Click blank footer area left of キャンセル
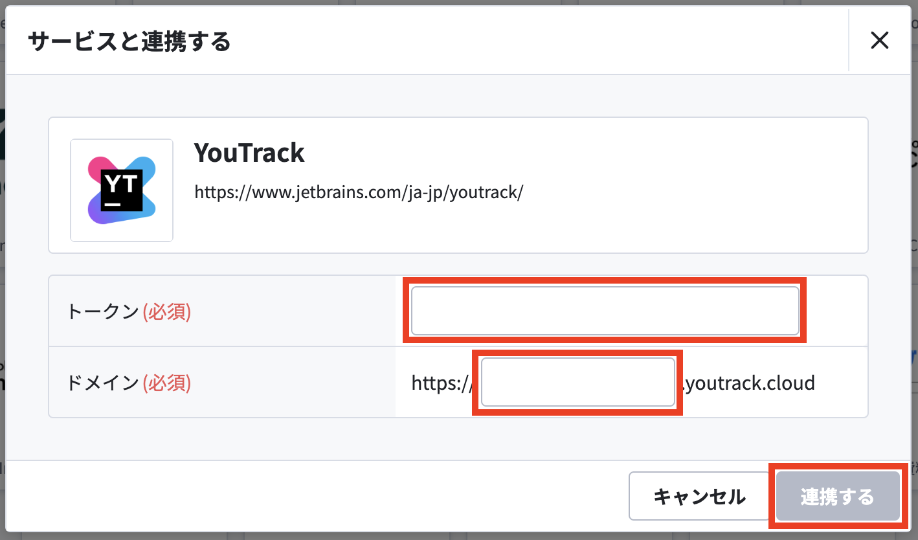This screenshot has height=540, width=918. (311, 496)
